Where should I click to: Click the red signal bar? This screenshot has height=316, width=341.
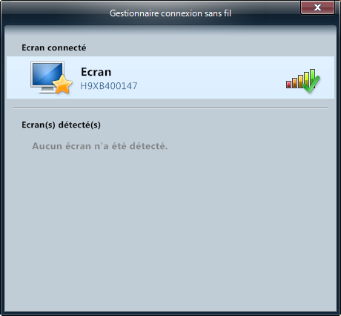click(288, 85)
